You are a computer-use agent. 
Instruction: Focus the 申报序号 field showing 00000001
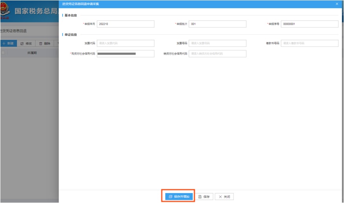tap(309, 24)
